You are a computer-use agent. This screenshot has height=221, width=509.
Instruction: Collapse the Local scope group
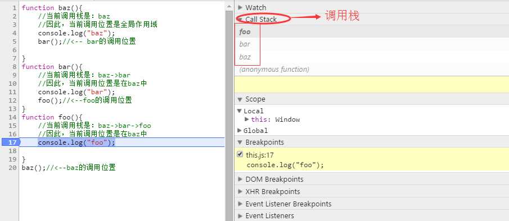click(240, 111)
